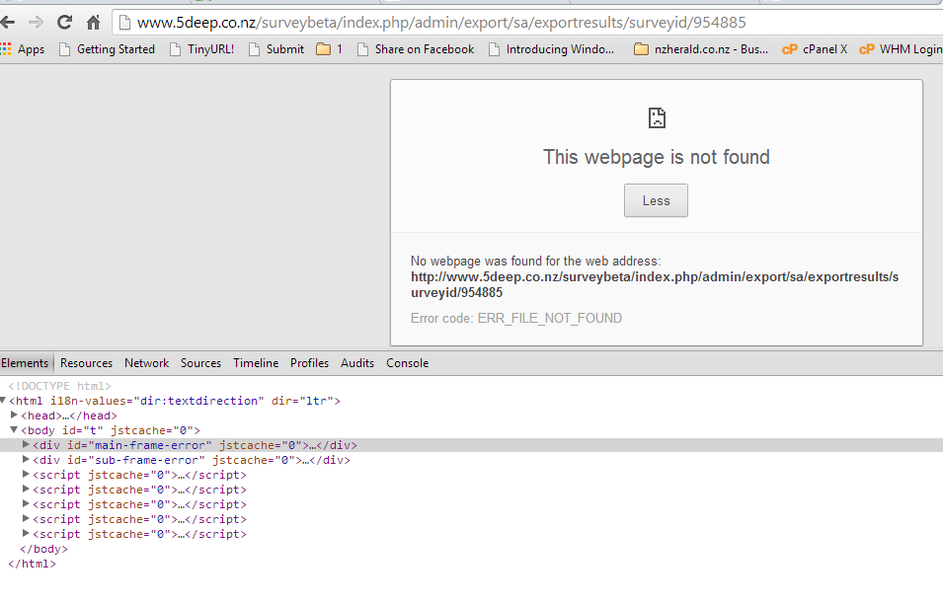Collapse the body element node
Viewport: 943px width, 604px height.
[x=15, y=431]
